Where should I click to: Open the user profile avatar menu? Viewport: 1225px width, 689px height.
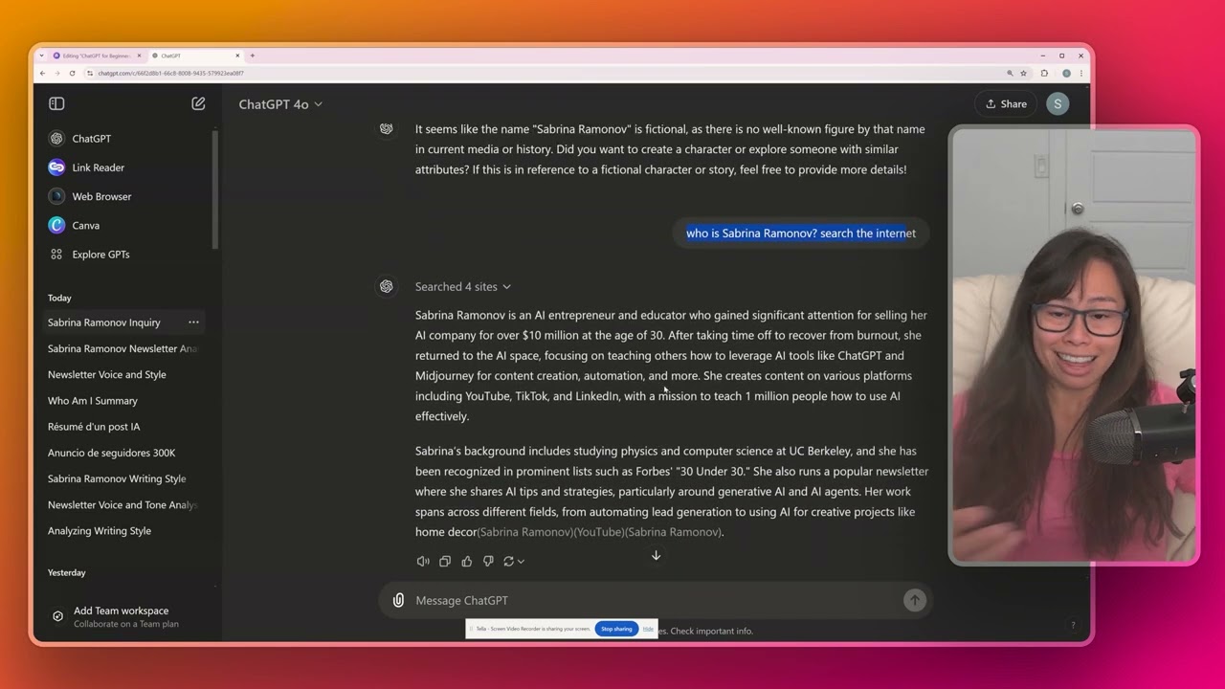click(1058, 104)
